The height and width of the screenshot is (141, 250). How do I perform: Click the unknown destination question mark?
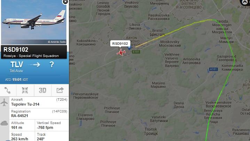52,65
